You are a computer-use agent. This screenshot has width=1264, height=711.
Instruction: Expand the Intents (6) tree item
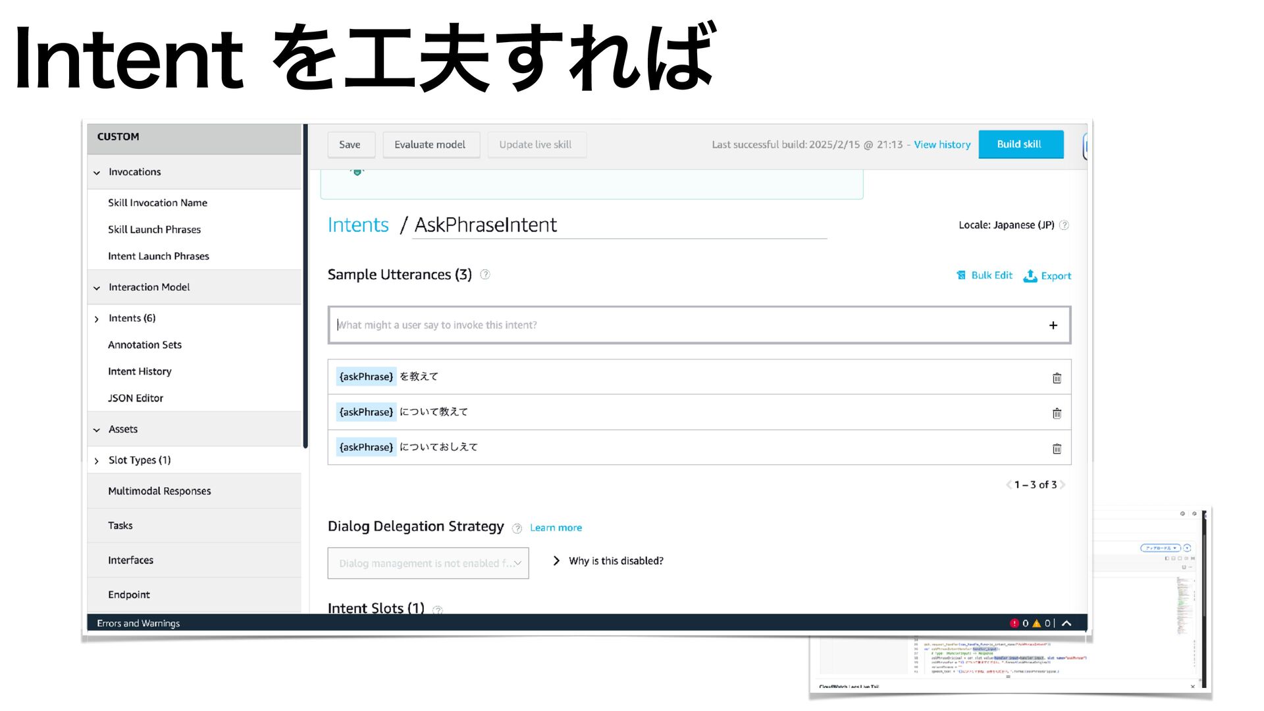97,319
